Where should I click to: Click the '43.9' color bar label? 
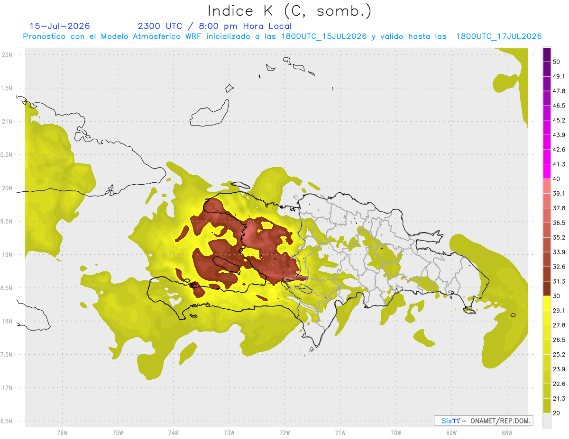click(x=559, y=135)
